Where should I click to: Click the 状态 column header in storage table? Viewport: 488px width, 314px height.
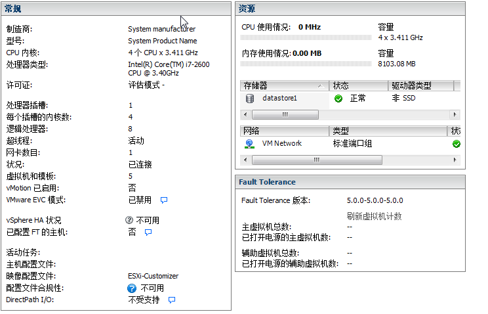point(359,85)
